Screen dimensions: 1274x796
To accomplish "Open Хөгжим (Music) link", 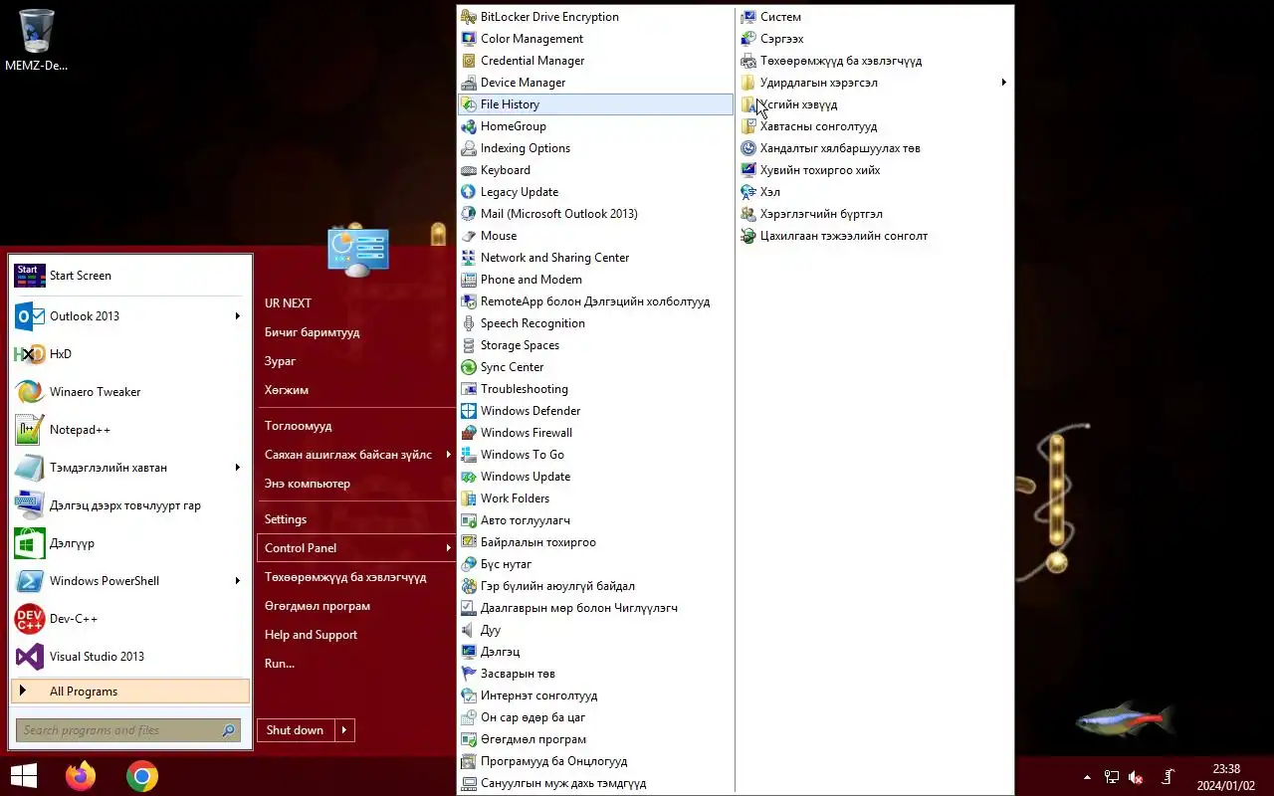I will click(355, 390).
